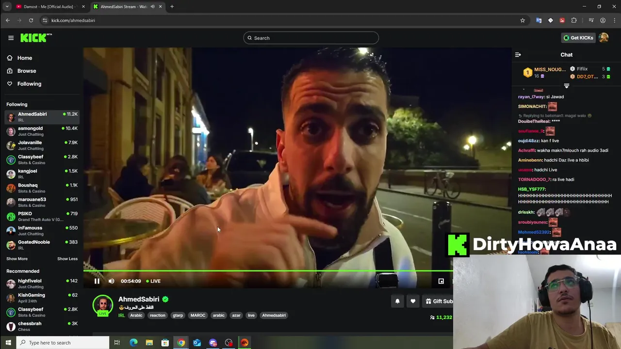The width and height of the screenshot is (621, 349).
Task: Click the KICK logo
Action: tap(36, 38)
